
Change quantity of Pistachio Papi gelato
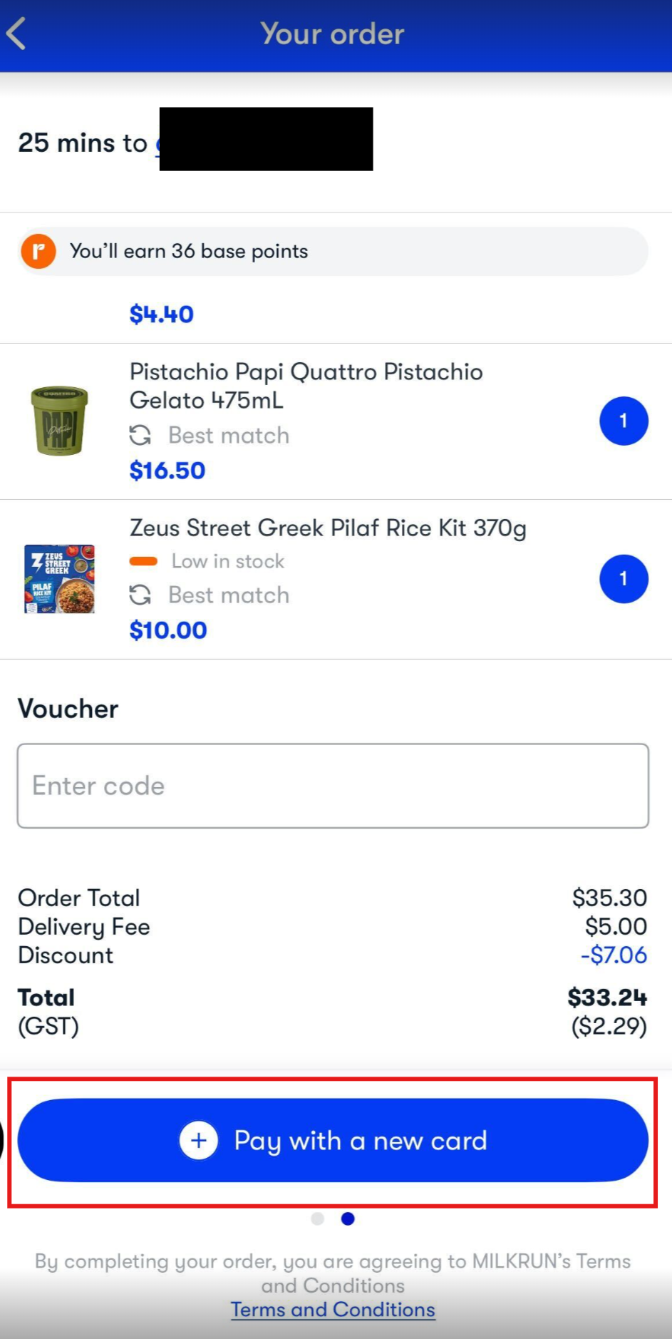624,421
